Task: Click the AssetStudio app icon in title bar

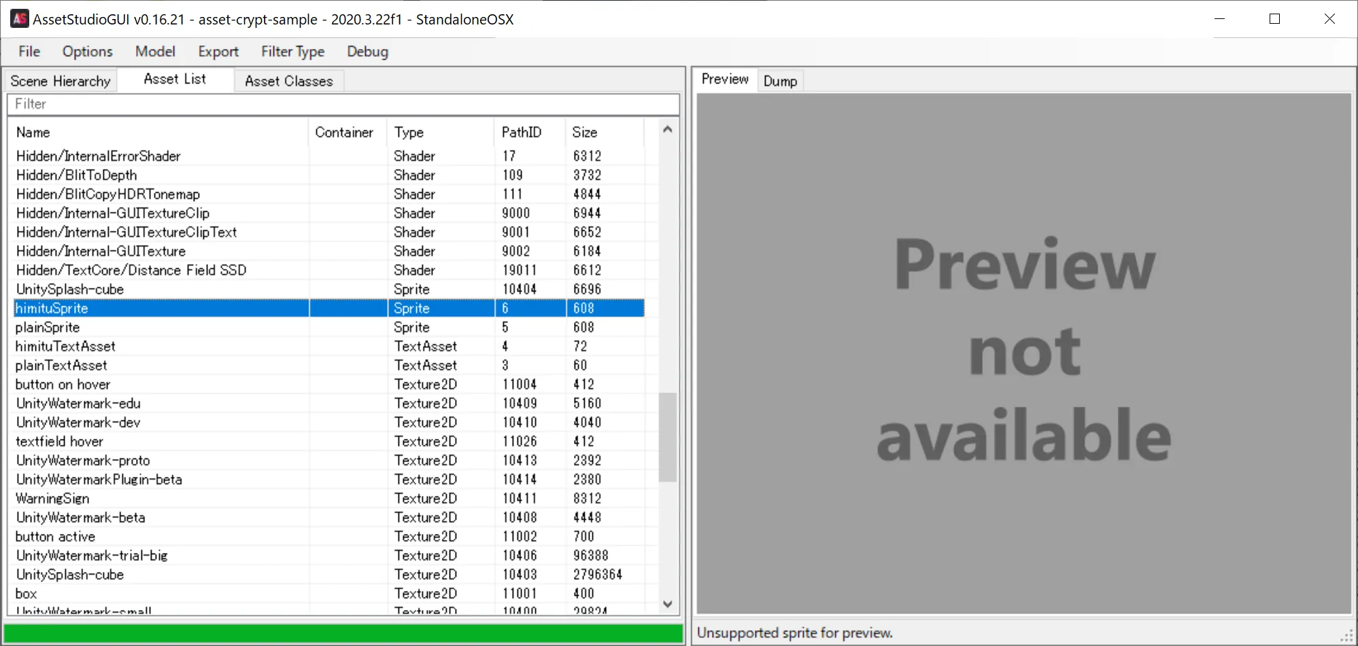Action: pyautogui.click(x=19, y=19)
